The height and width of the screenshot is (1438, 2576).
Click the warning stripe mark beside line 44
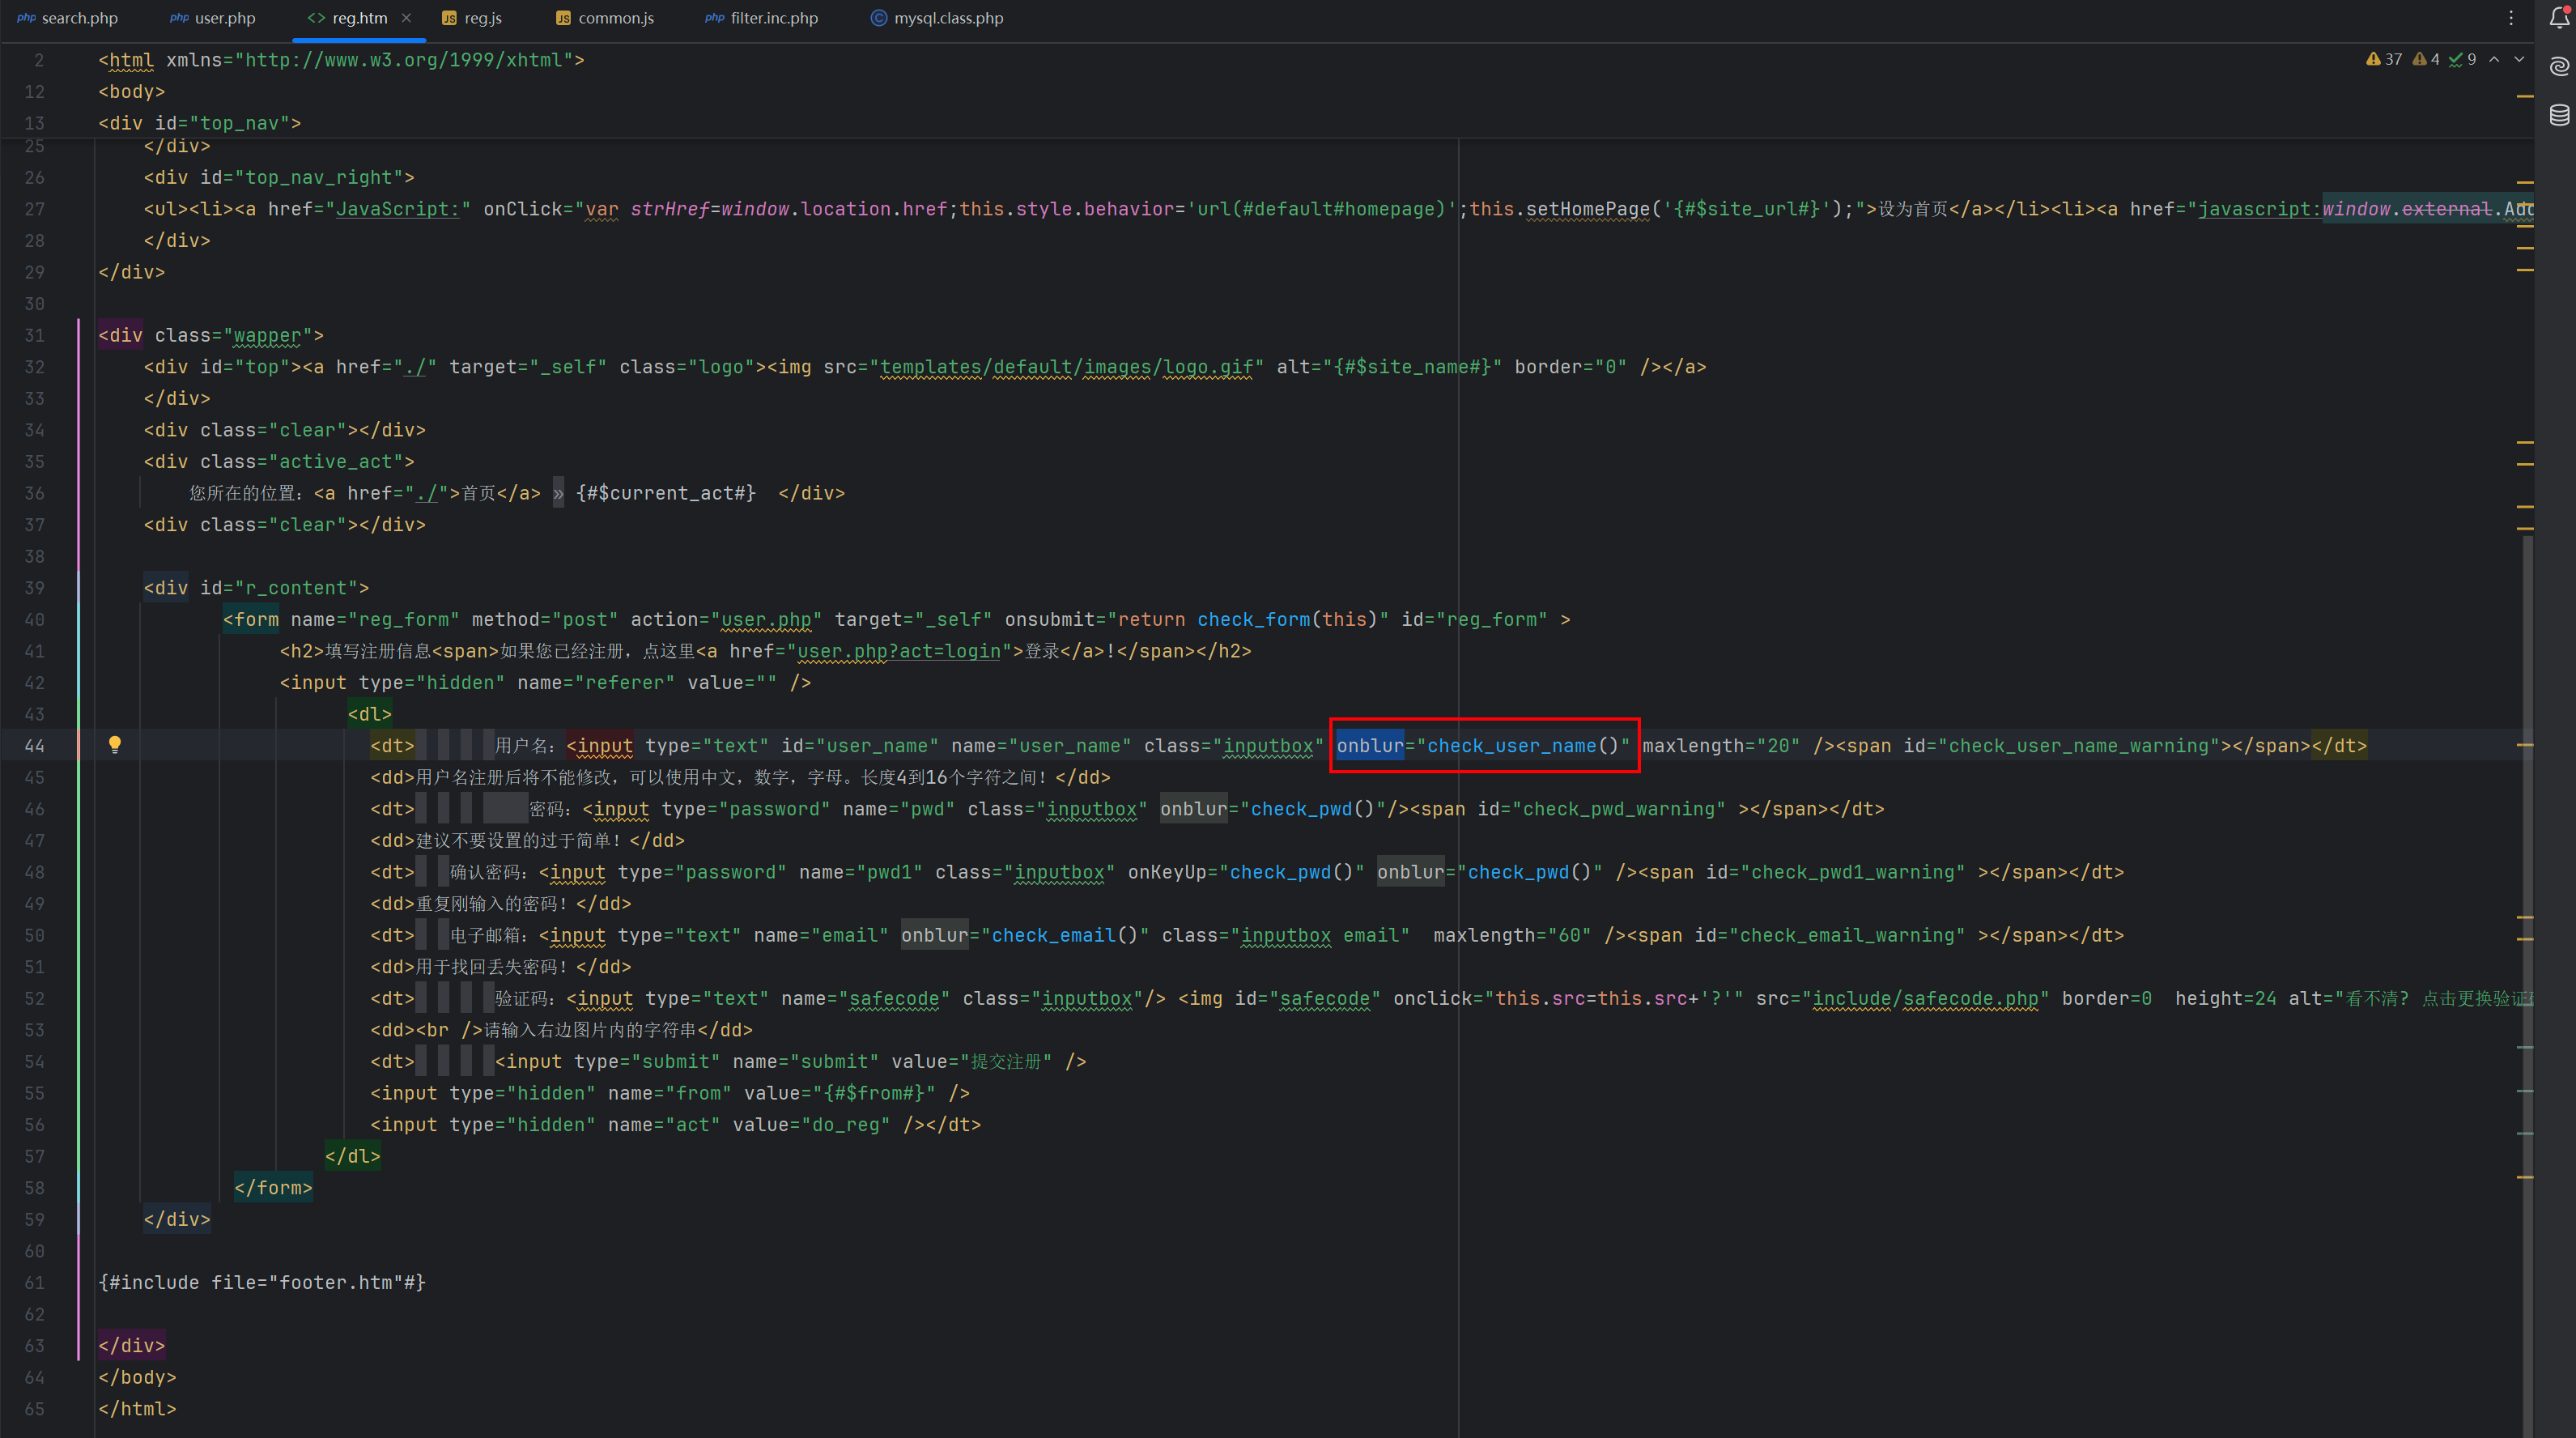(2525, 745)
